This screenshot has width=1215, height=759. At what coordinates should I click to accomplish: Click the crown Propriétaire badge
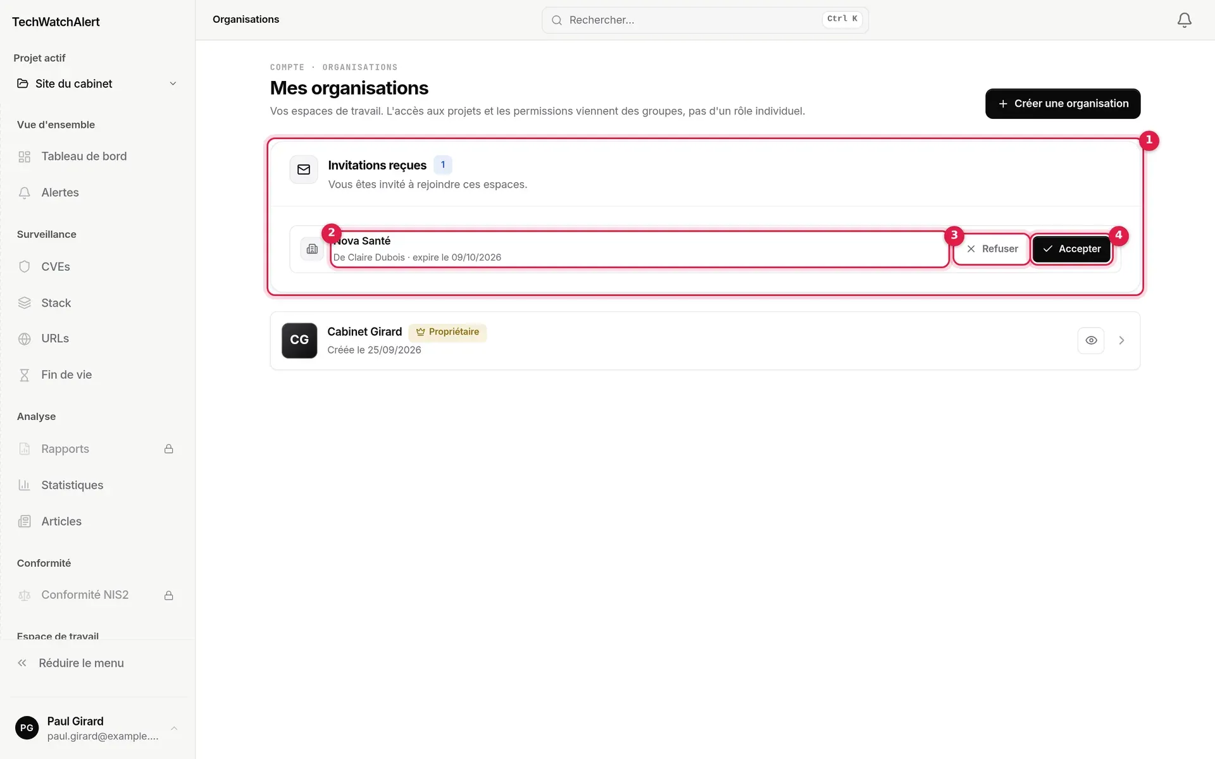tap(447, 332)
